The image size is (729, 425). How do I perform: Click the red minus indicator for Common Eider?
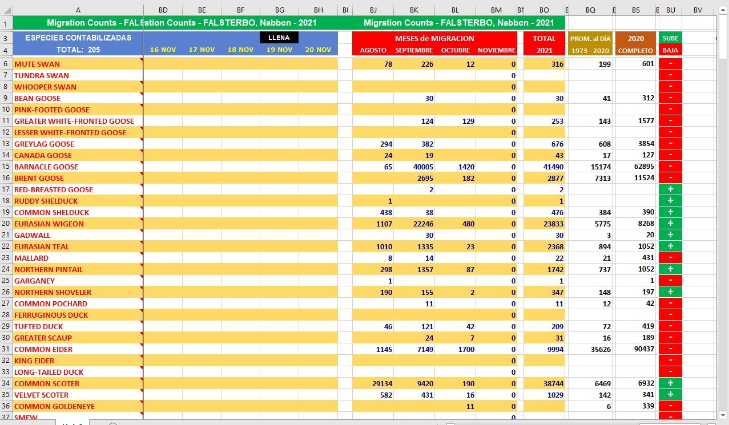click(x=670, y=349)
